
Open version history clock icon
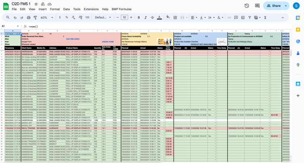point(247,6)
